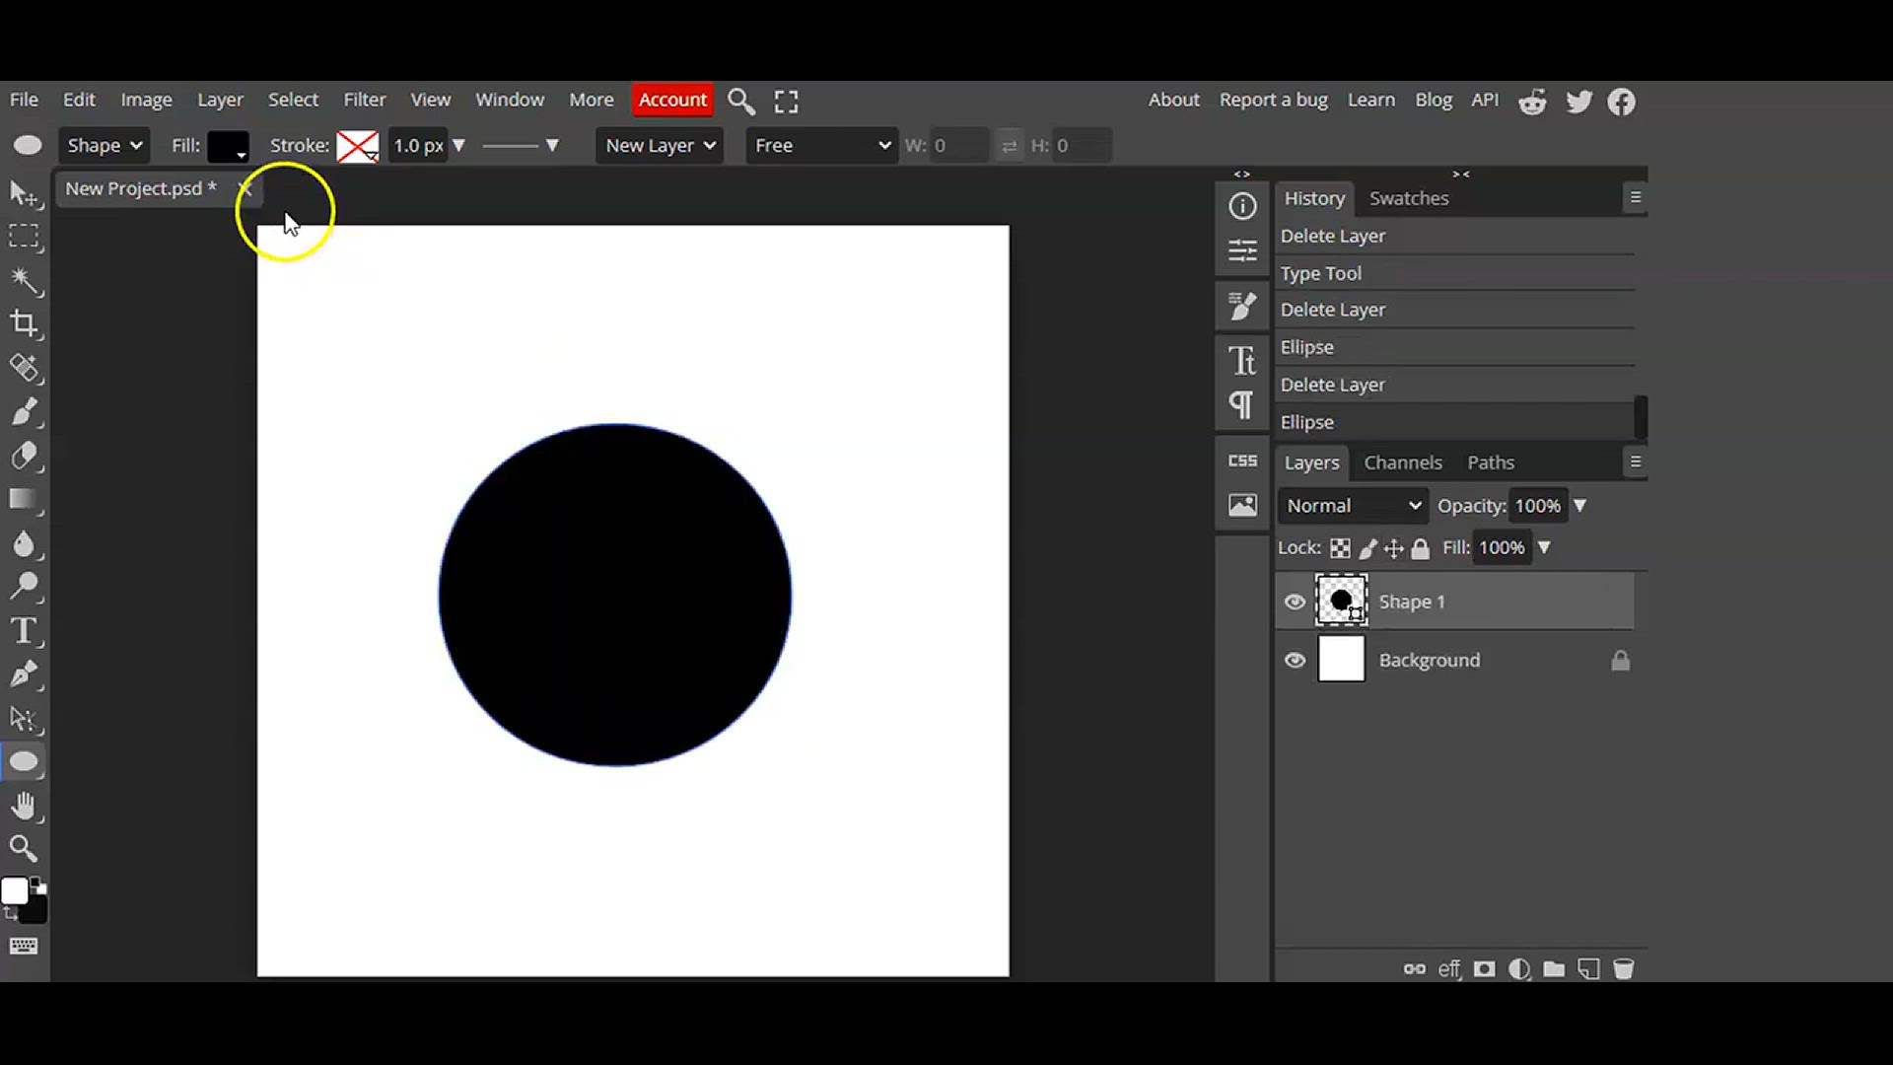Select the Hand tool
Screen dimensions: 1893x1065
click(25, 807)
